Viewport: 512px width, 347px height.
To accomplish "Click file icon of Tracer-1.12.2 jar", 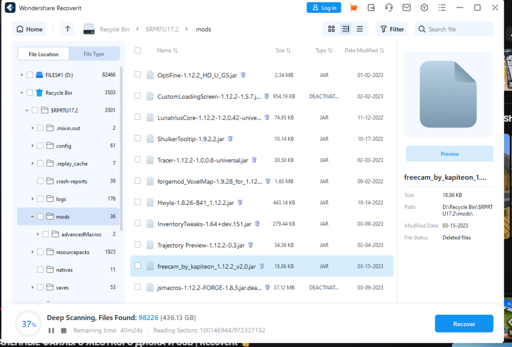I will pos(150,160).
